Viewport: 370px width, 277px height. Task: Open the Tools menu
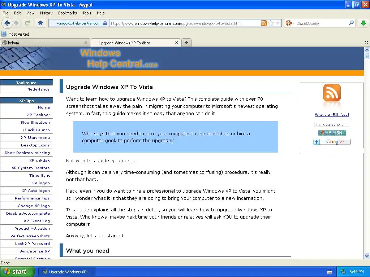[87, 13]
